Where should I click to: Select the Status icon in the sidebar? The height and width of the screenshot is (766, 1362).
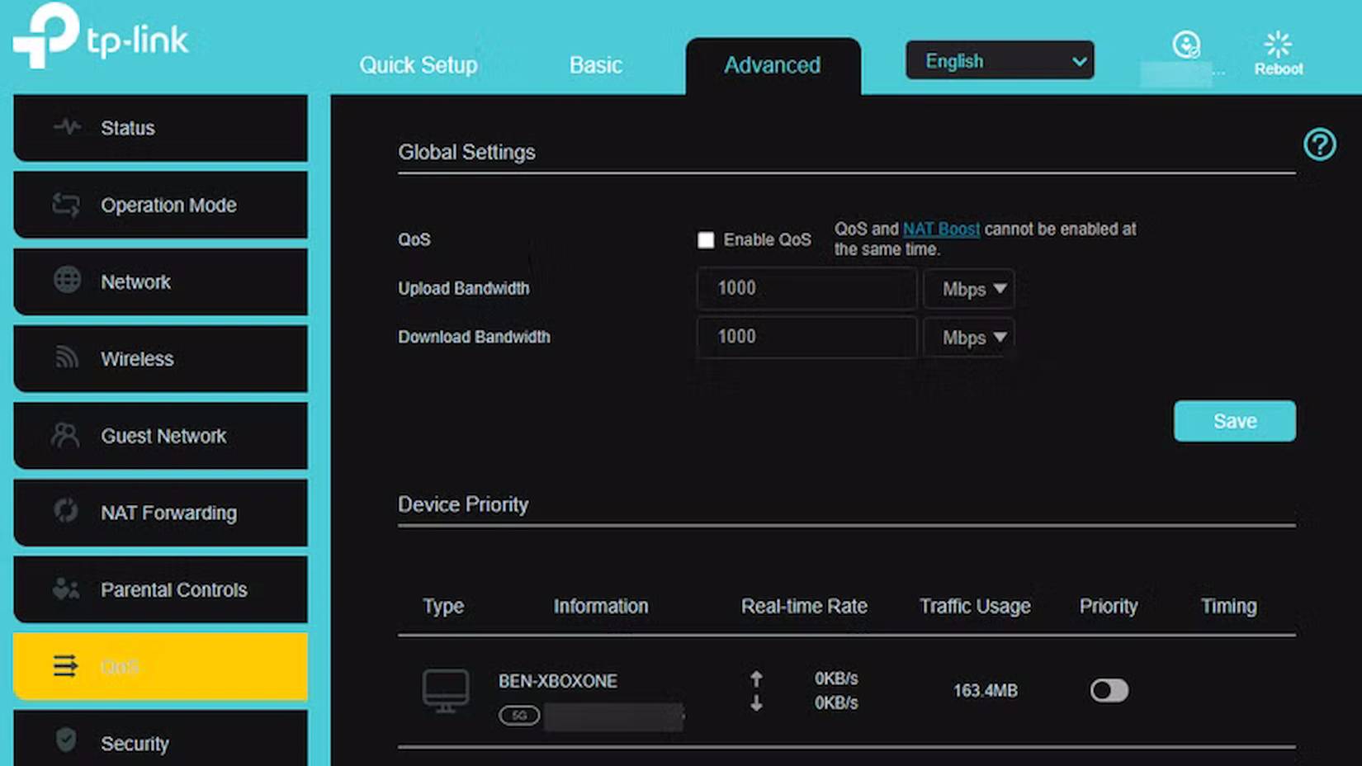pyautogui.click(x=65, y=128)
